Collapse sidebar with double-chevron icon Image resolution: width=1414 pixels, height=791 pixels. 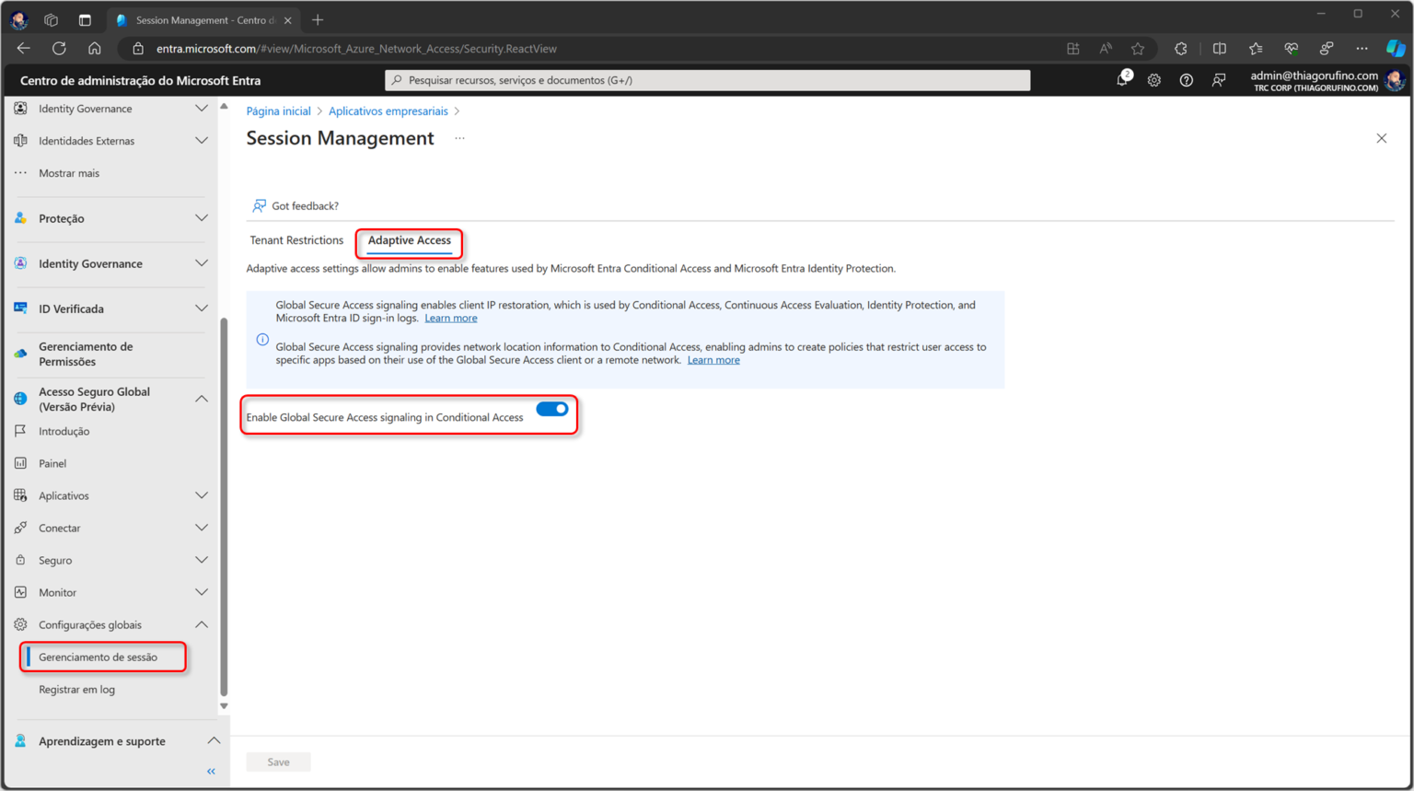(211, 771)
